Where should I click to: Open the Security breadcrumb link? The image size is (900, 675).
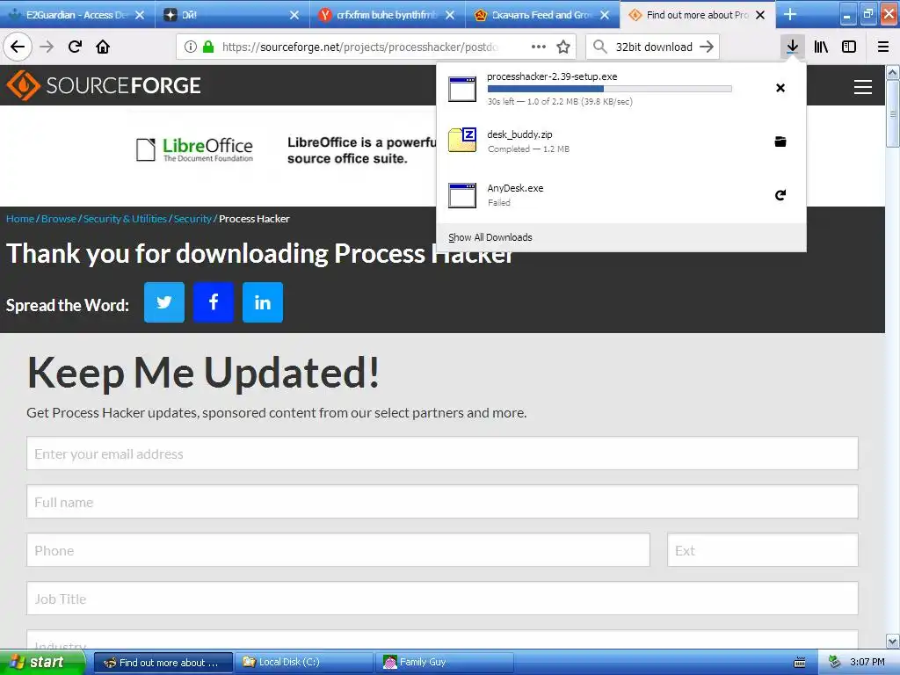192,219
